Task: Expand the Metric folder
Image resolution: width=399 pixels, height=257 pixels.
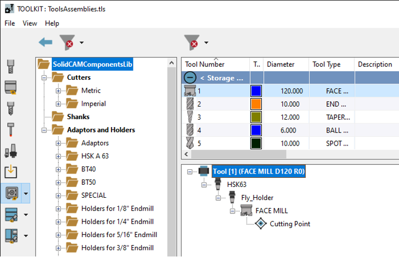Action: (58, 91)
